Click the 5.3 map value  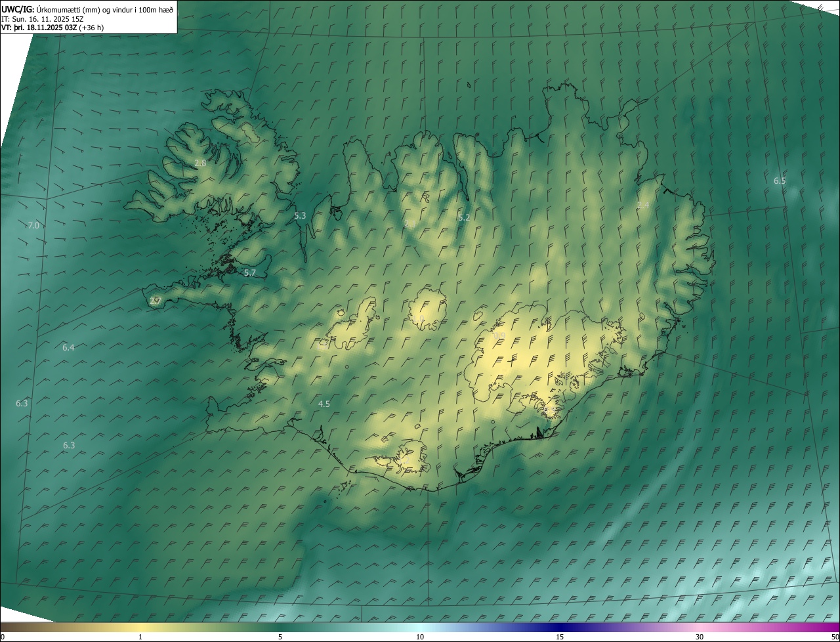click(x=300, y=215)
